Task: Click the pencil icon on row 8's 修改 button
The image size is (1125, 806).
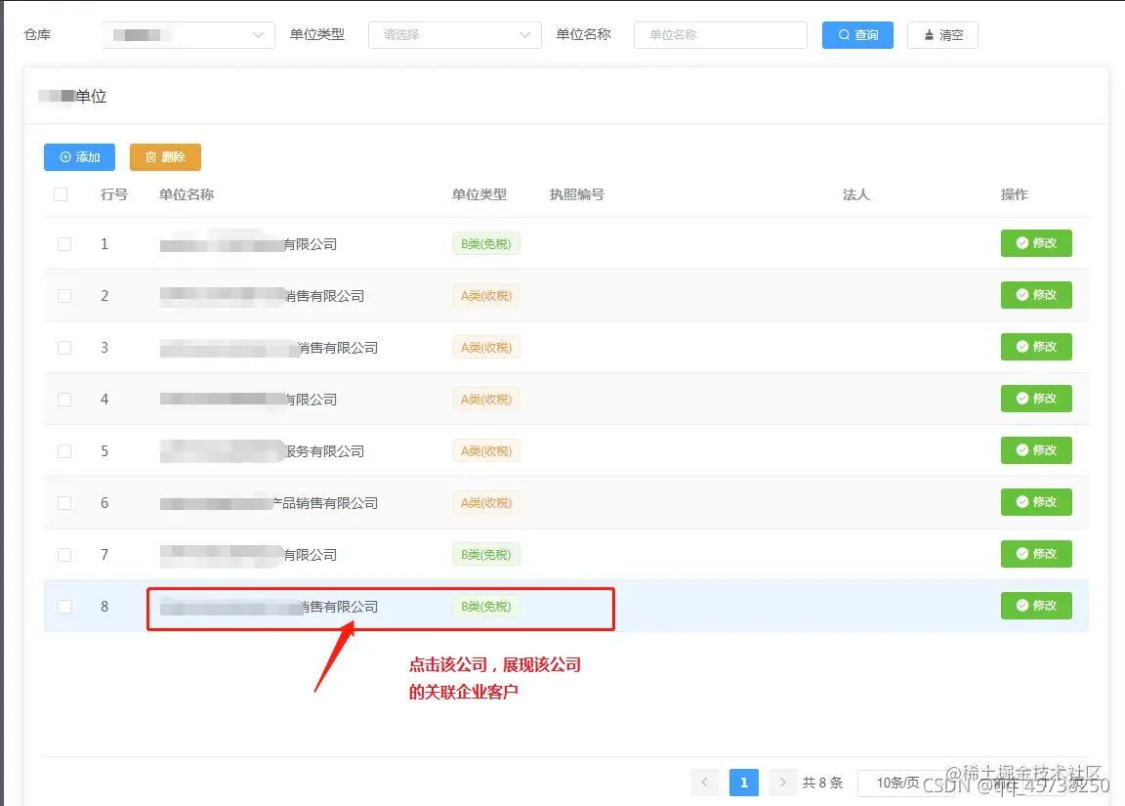Action: [1022, 605]
